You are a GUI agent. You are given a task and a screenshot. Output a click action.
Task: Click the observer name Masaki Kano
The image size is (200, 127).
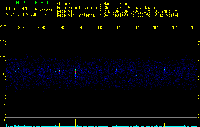[x=116, y=3]
